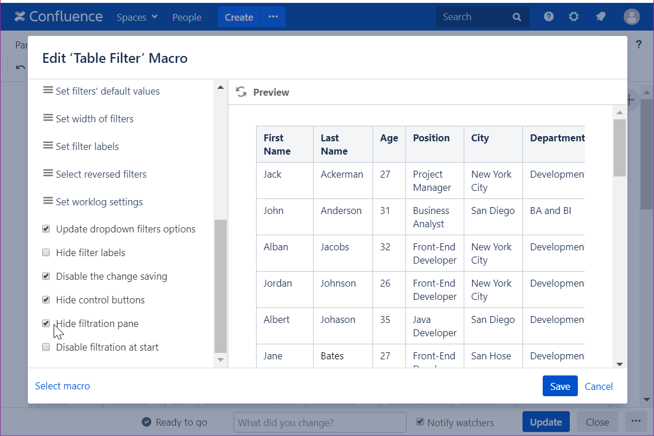
Task: Click the ellipsis button next to Create
Action: tap(273, 17)
